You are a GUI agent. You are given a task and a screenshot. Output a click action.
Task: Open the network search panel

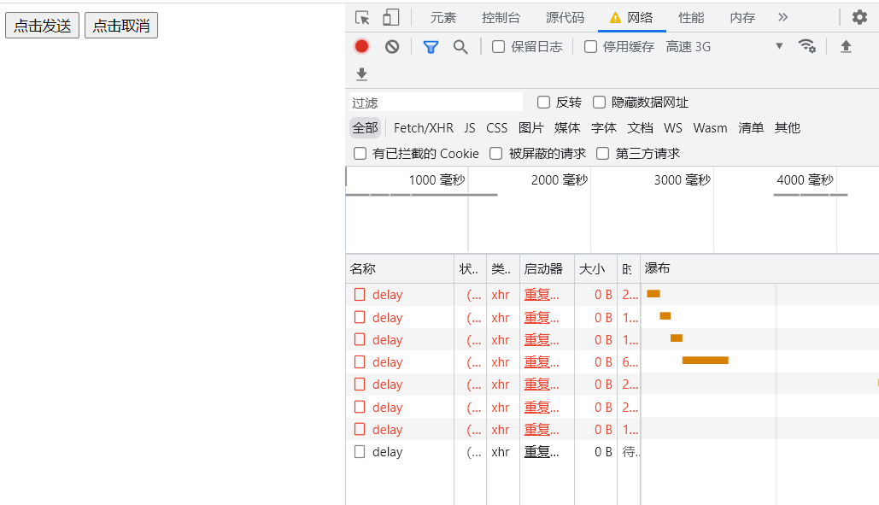click(x=460, y=47)
